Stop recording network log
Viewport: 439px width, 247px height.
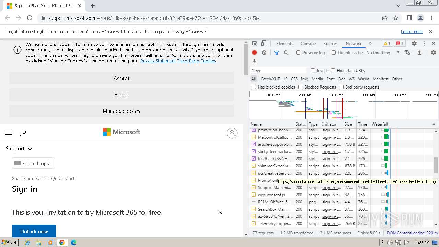pos(254,53)
